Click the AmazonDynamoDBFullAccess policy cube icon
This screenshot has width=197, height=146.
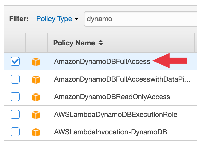[36, 62]
